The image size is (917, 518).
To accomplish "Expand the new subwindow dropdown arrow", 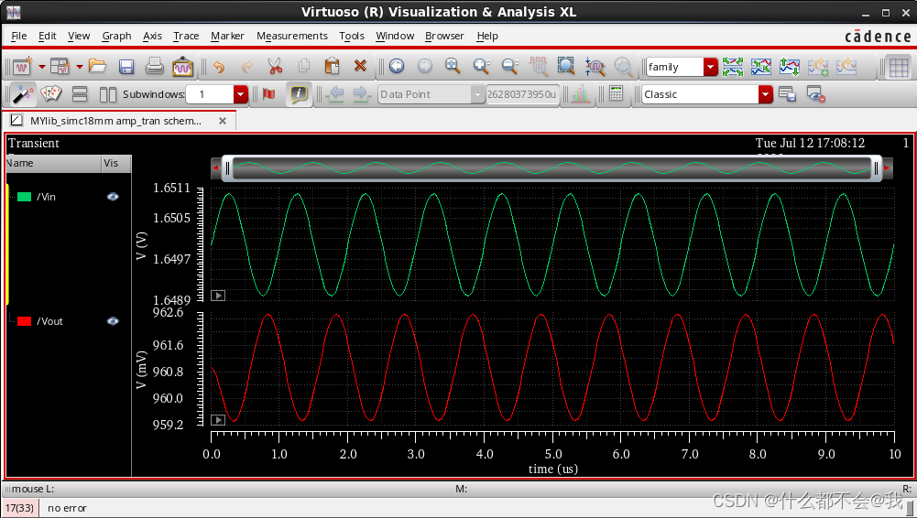I will [79, 67].
